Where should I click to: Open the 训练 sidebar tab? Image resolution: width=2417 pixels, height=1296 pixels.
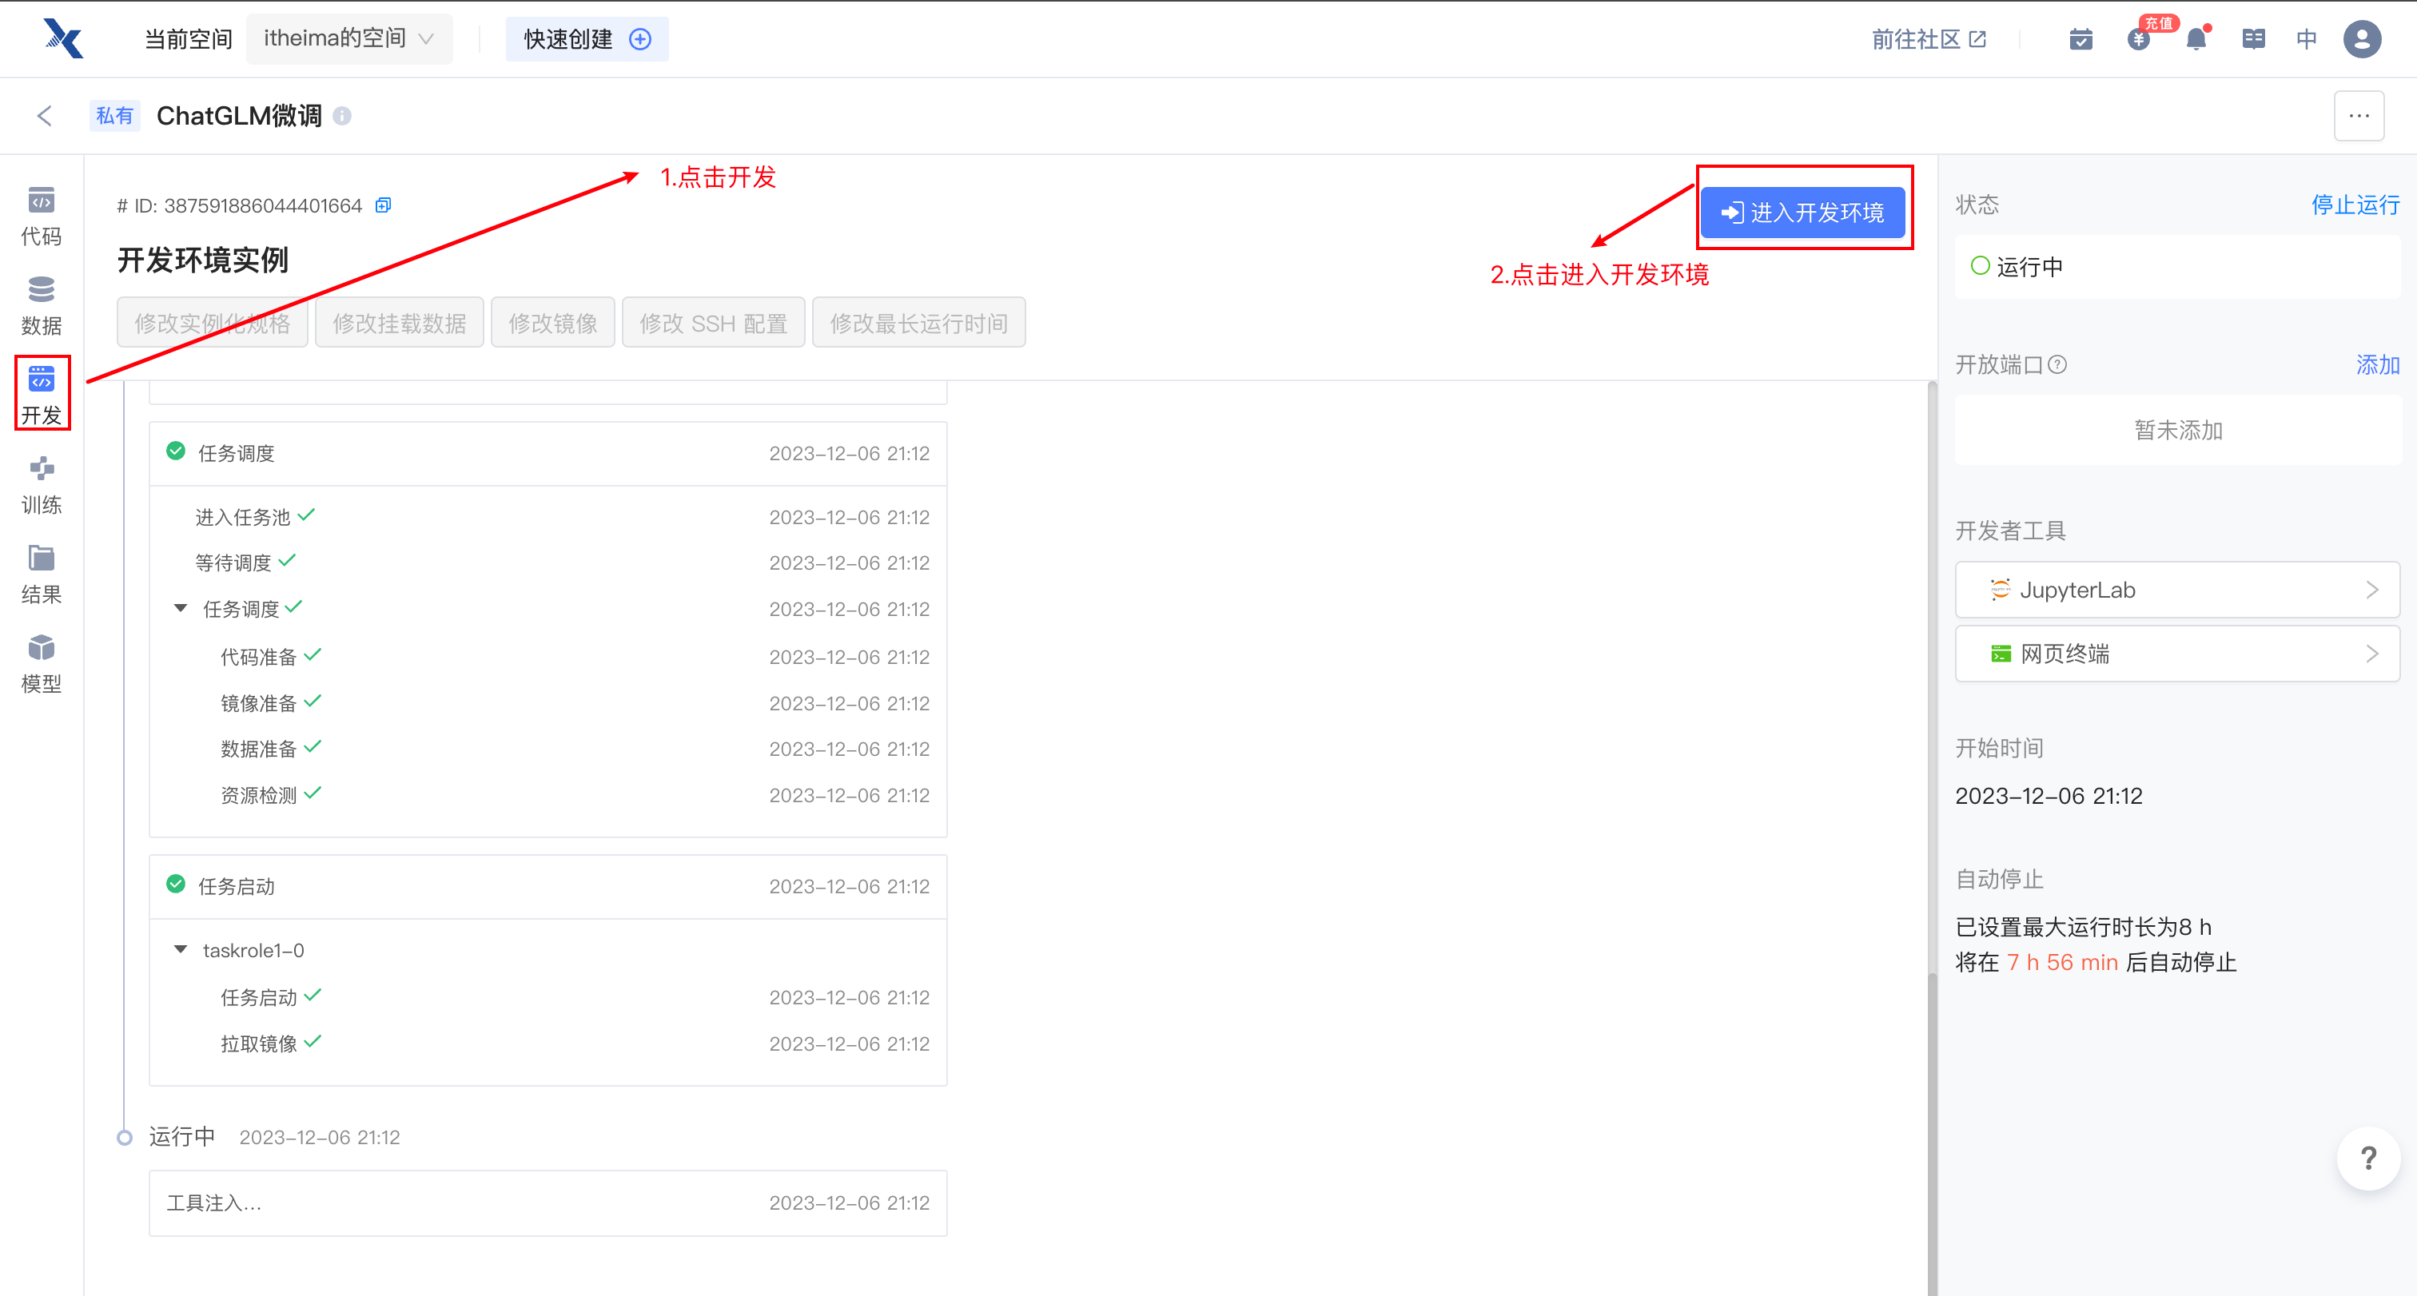[x=42, y=485]
